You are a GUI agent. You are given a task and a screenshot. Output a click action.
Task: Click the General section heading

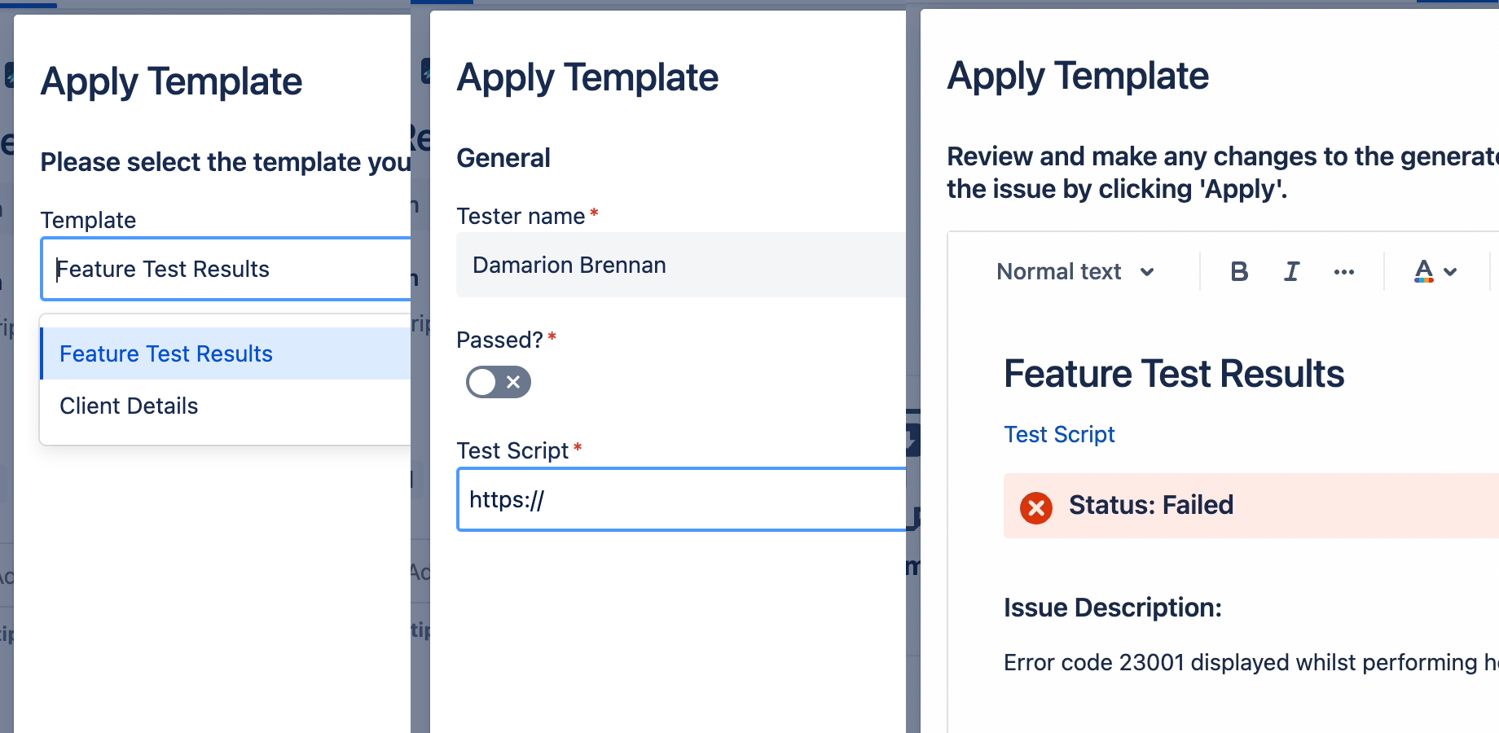(503, 158)
